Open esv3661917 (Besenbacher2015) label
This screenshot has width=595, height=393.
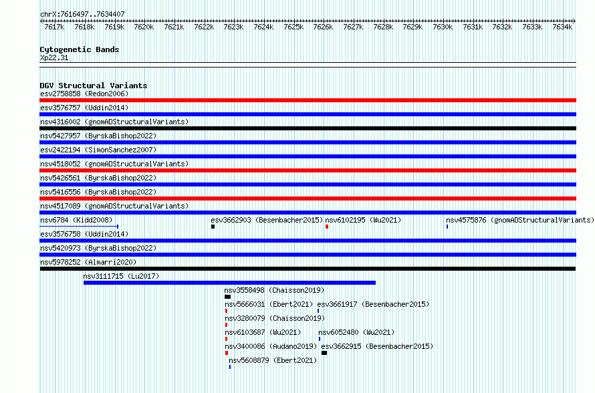pyautogui.click(x=373, y=304)
